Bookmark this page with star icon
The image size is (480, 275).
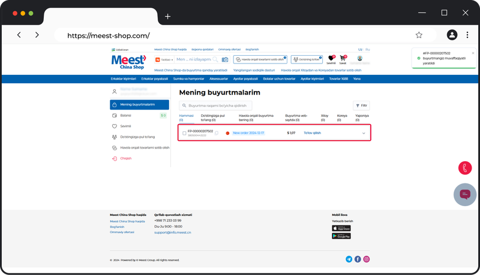click(x=419, y=35)
